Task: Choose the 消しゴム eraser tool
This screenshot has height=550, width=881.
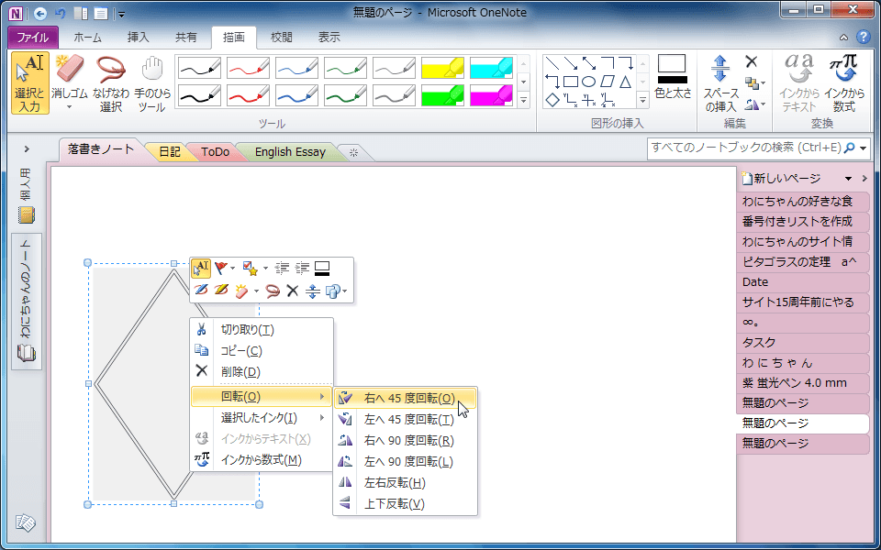Action: [x=69, y=83]
